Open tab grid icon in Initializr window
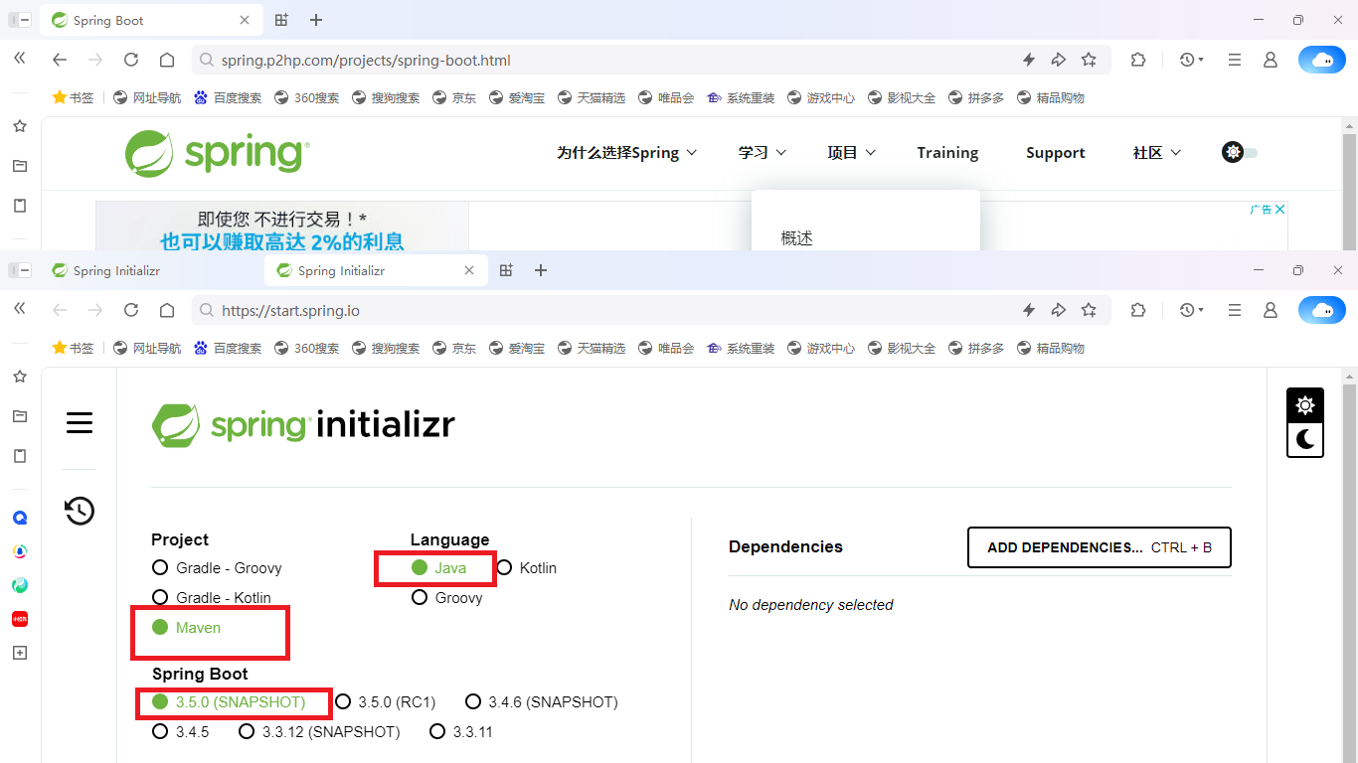The height and width of the screenshot is (763, 1358). click(506, 270)
